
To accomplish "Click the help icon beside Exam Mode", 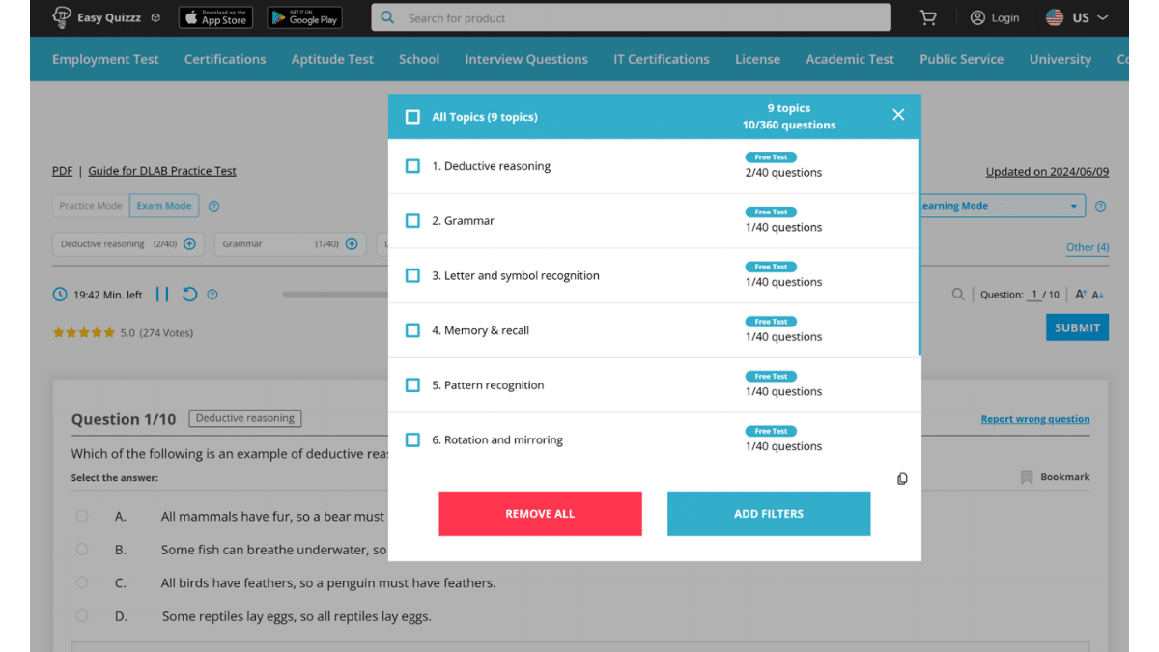I will pos(213,205).
